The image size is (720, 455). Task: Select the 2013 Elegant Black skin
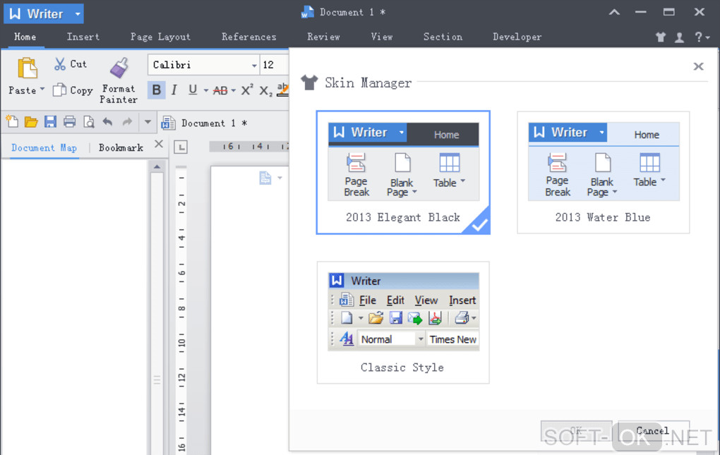pos(403,172)
